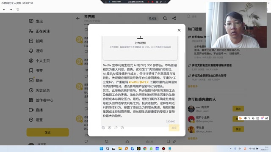Screen dimensions: 271x152
Task: Open alert的会所 avatar
Action: pos(191,109)
